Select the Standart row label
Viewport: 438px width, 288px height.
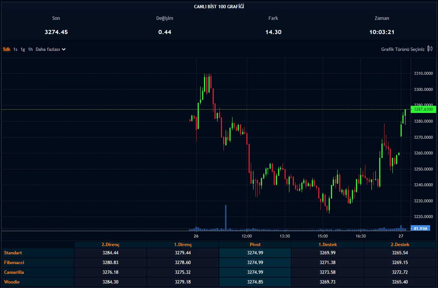pos(13,253)
